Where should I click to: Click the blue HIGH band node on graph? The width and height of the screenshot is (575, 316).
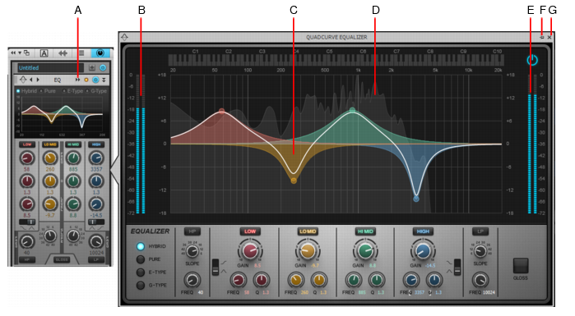pyautogui.click(x=416, y=199)
